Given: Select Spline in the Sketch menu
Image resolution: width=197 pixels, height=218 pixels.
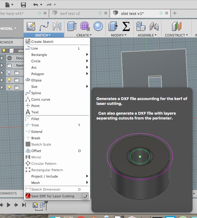Looking at the screenshot, I should point(57,93).
